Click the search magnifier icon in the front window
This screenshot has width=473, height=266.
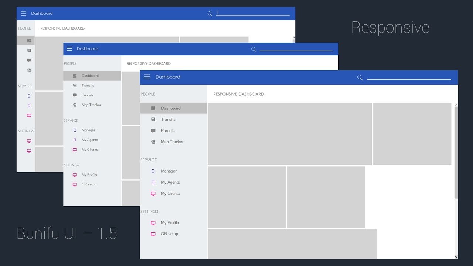coord(360,77)
